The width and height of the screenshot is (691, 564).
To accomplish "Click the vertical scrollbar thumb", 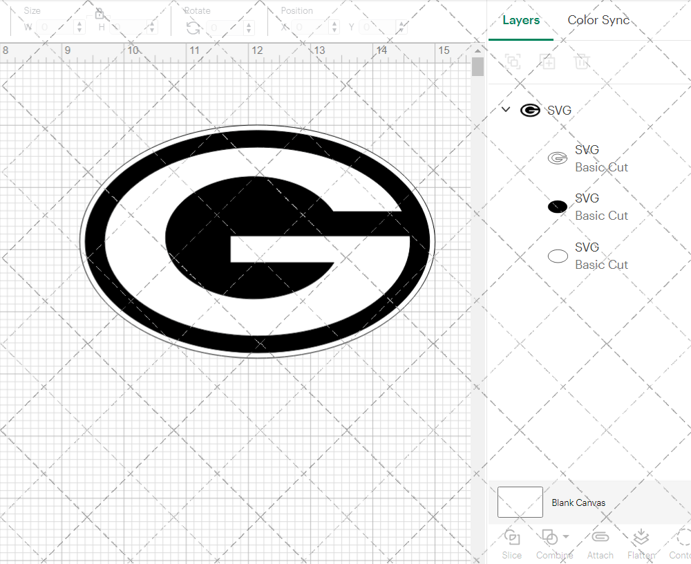I will [477, 66].
